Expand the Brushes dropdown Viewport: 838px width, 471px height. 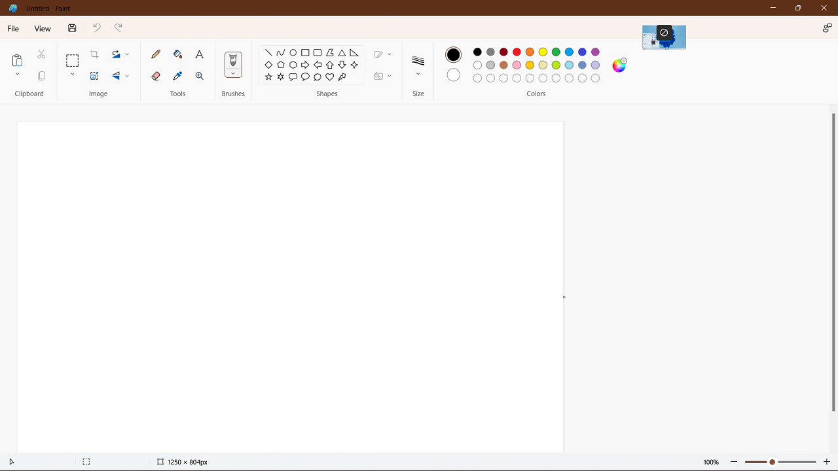tap(233, 73)
